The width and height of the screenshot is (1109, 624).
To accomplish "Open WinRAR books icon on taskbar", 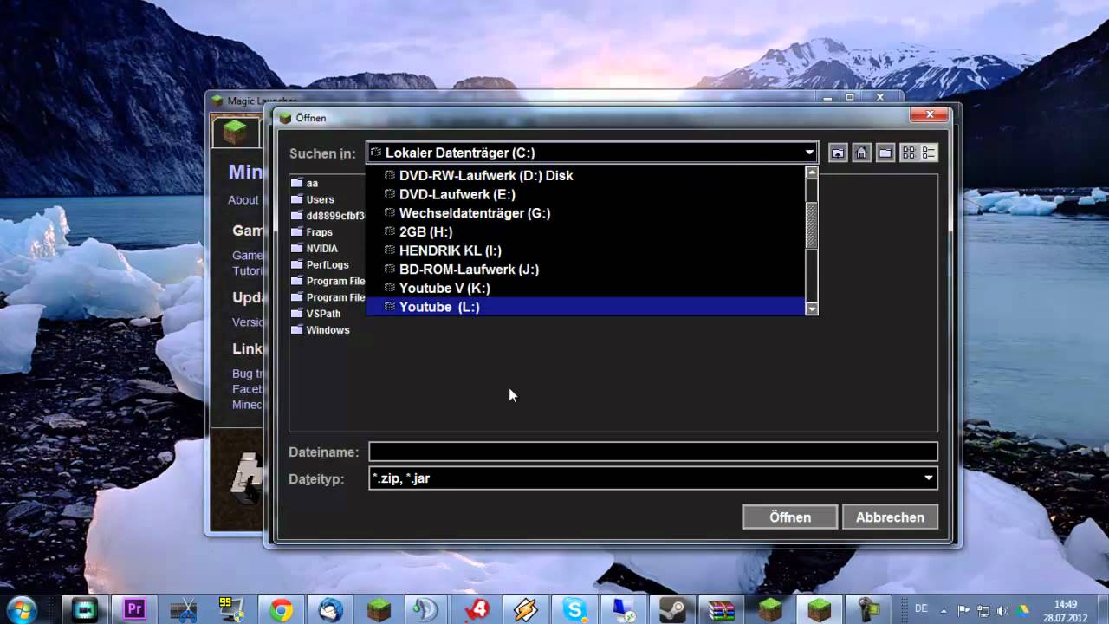I will pyautogui.click(x=721, y=609).
